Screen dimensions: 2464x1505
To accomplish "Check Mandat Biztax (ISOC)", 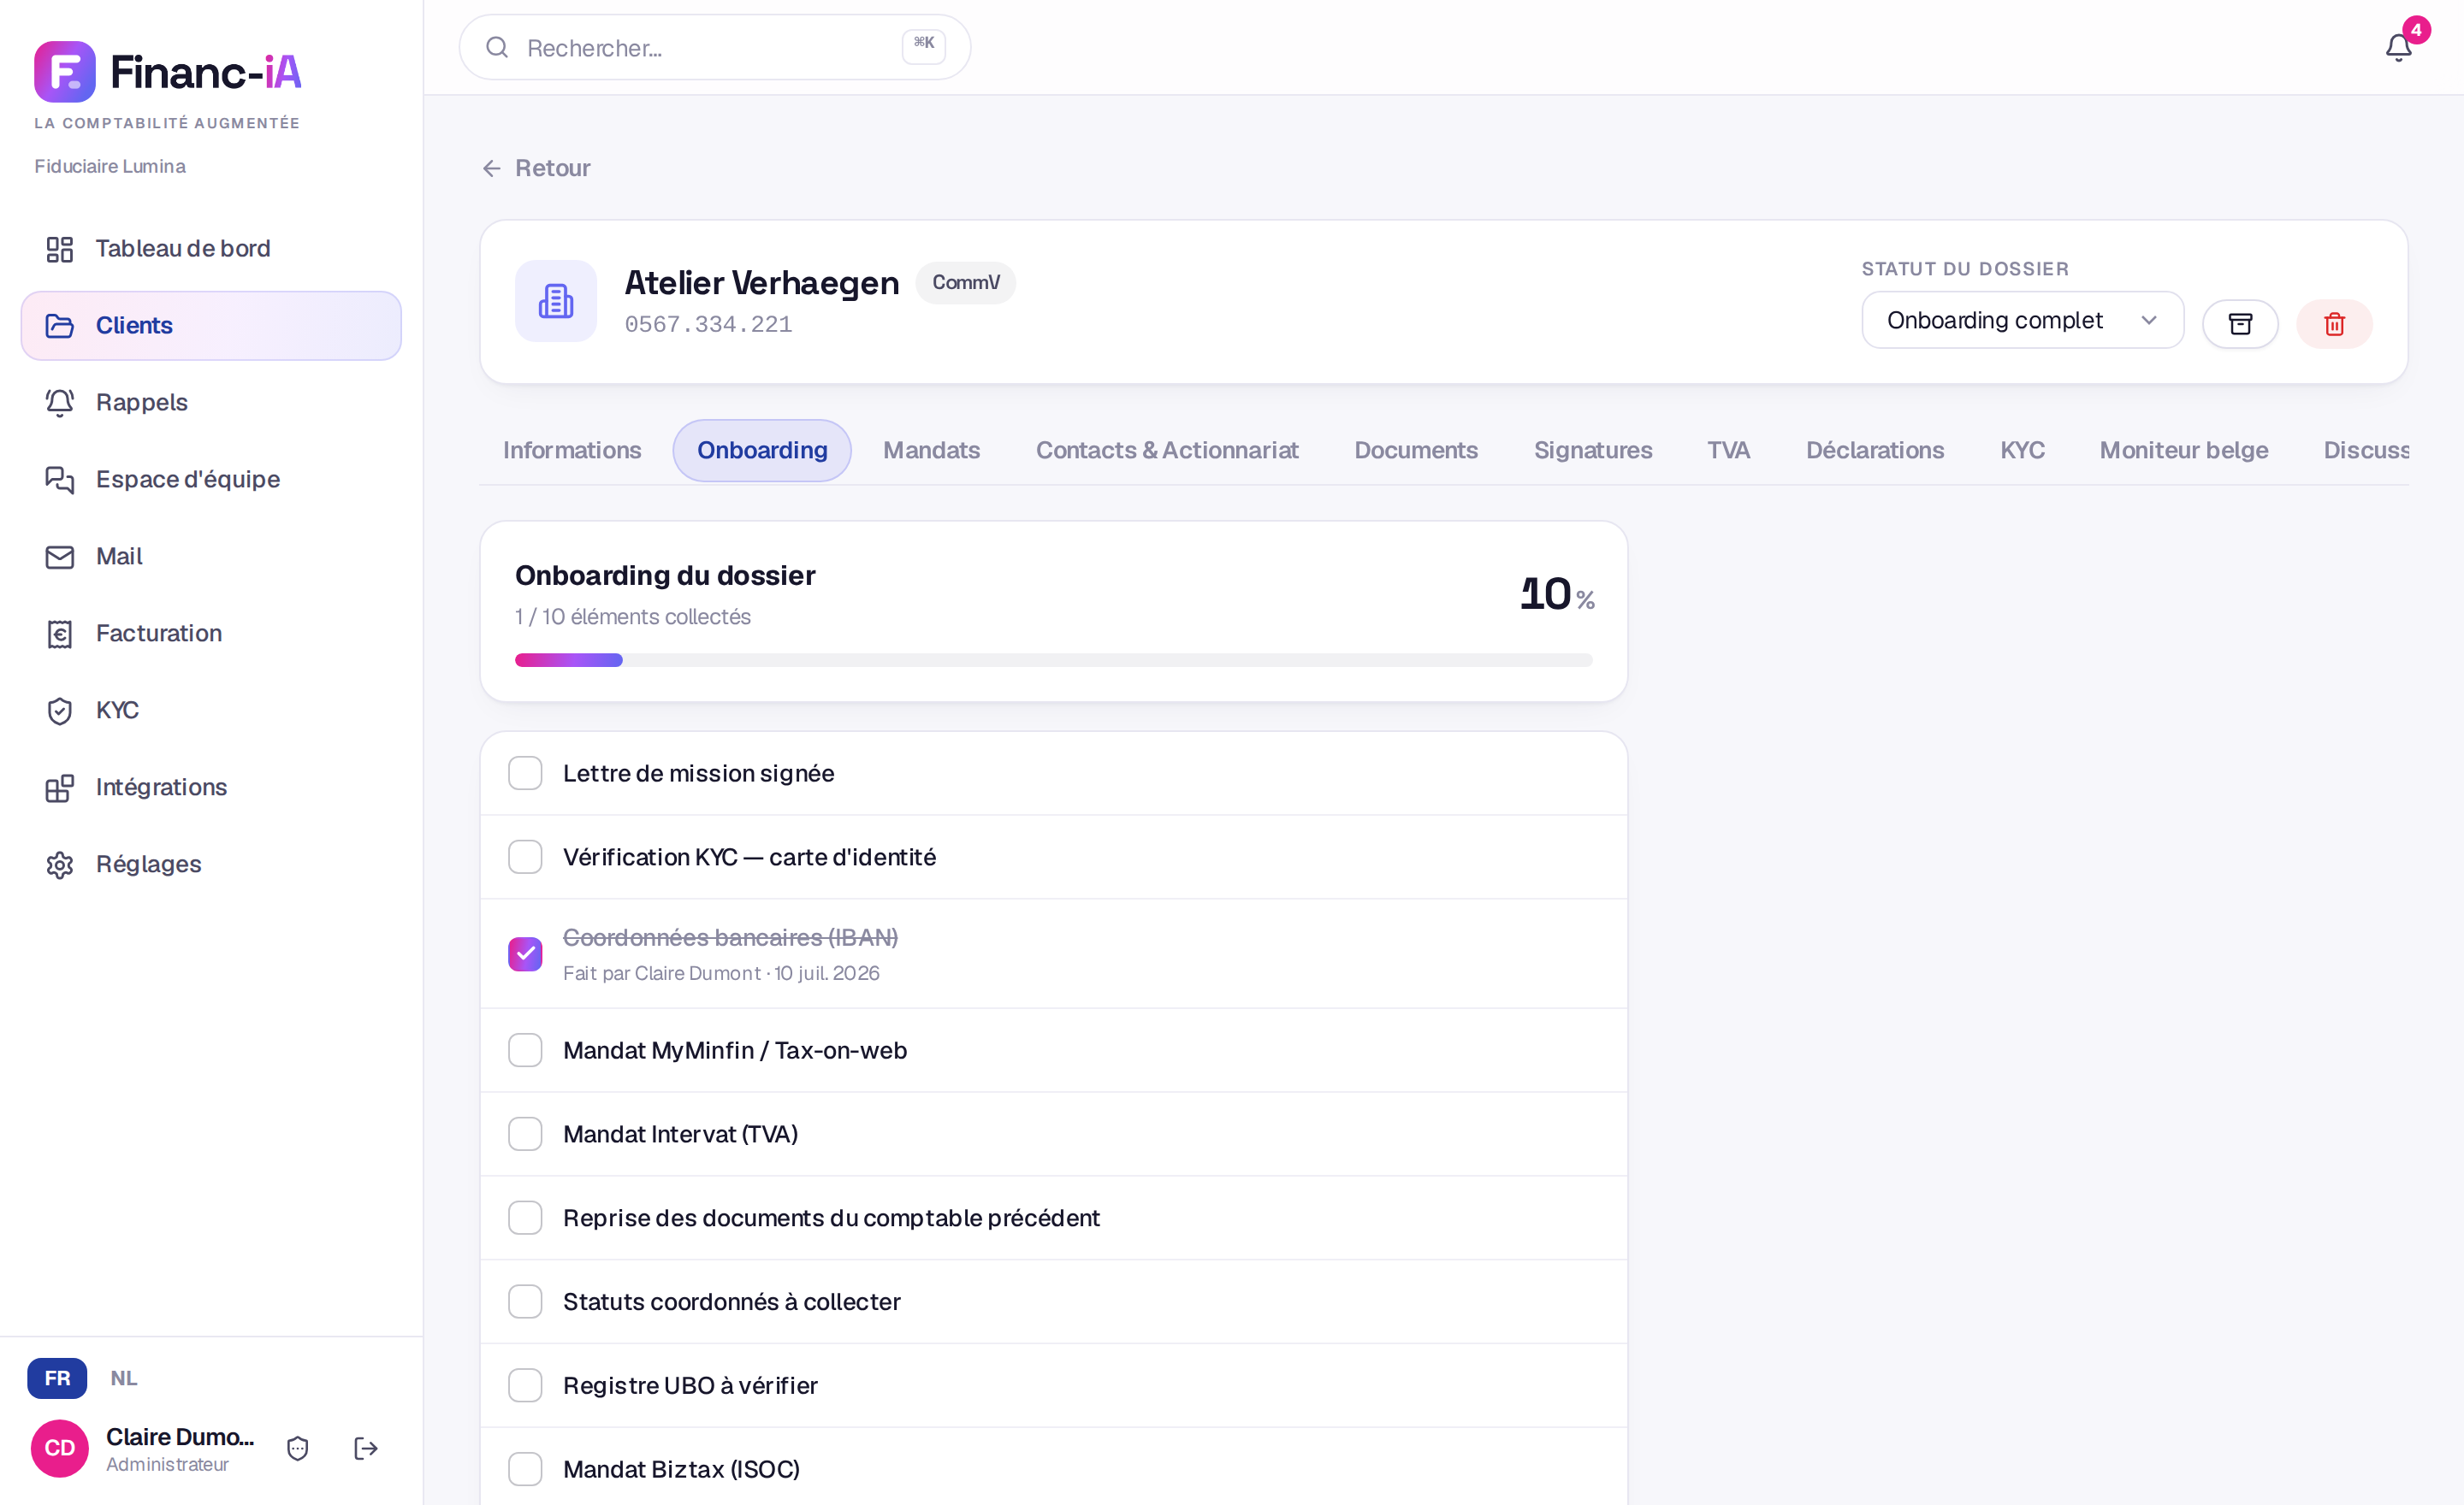I will [x=525, y=1469].
